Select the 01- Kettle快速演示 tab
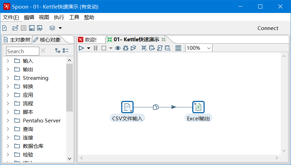This screenshot has height=165, width=291. coord(136,40)
